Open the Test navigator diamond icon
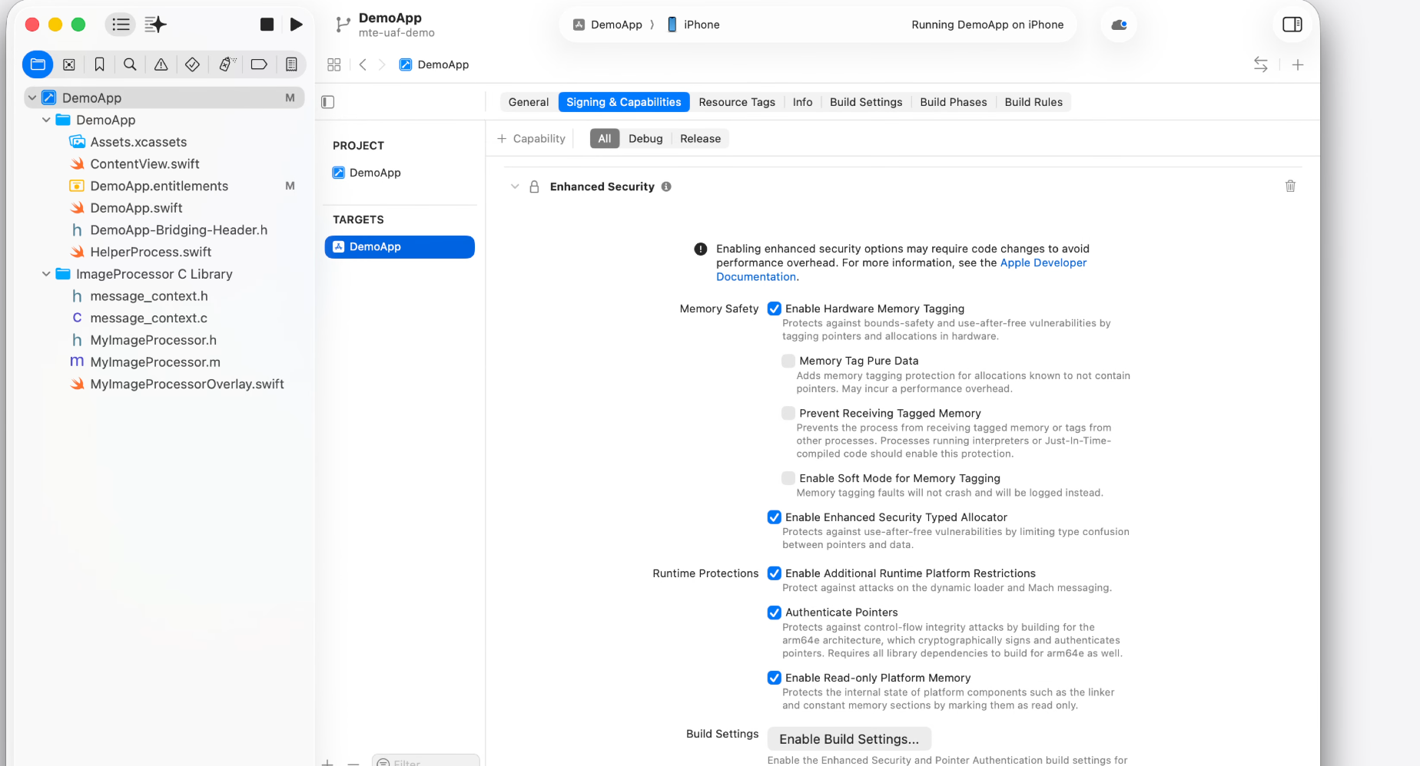This screenshot has height=766, width=1420. point(193,64)
